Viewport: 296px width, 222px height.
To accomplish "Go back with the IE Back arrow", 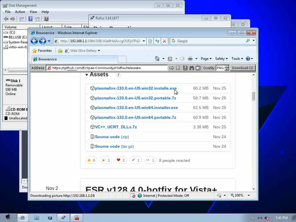I will (34, 41).
